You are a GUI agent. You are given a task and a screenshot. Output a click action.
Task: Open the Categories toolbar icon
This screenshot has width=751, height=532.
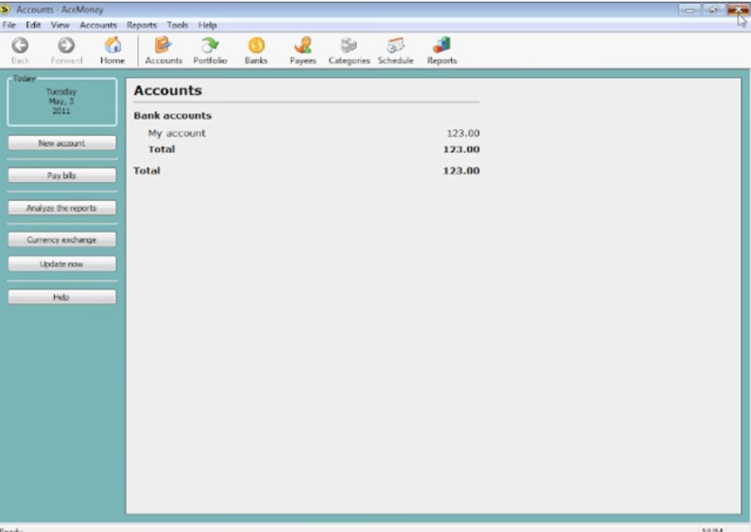(348, 50)
